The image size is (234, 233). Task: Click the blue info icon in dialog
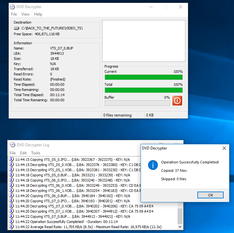[153, 165]
